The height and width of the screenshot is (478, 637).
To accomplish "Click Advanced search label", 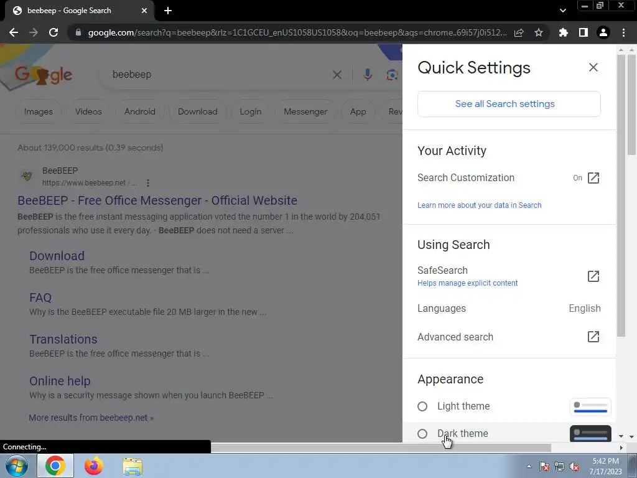I will (x=455, y=337).
